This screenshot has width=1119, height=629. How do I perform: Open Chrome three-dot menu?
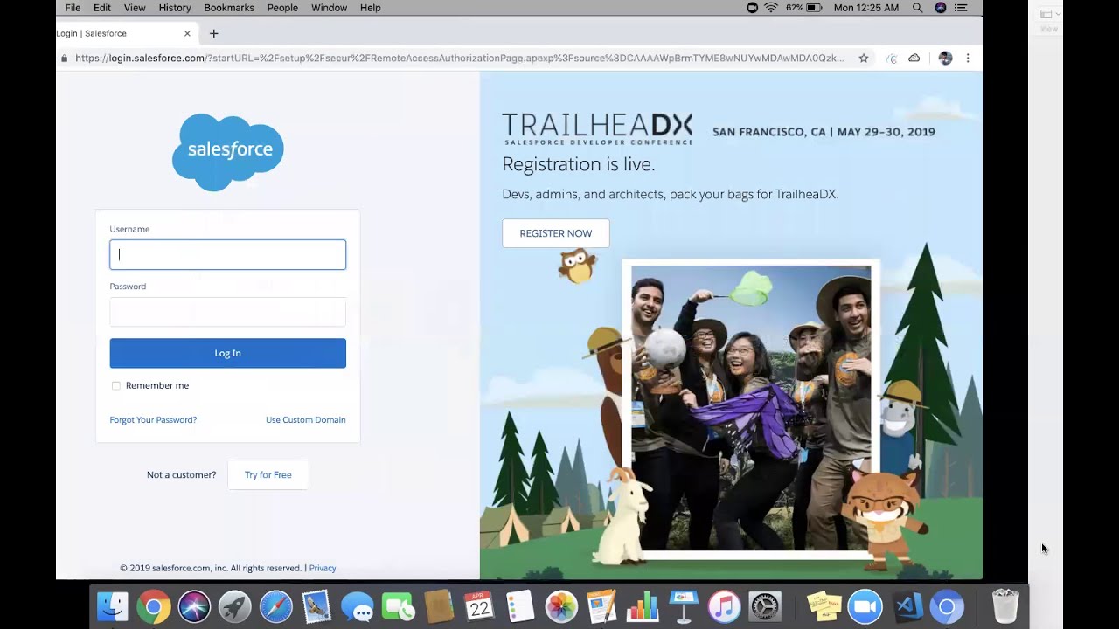[967, 59]
